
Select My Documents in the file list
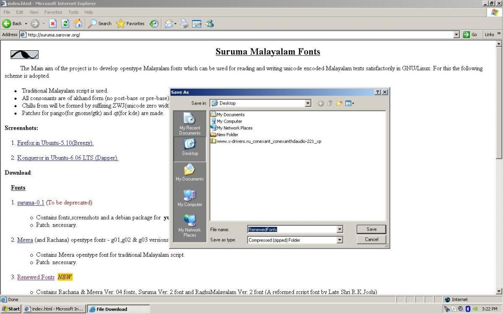[x=228, y=114]
